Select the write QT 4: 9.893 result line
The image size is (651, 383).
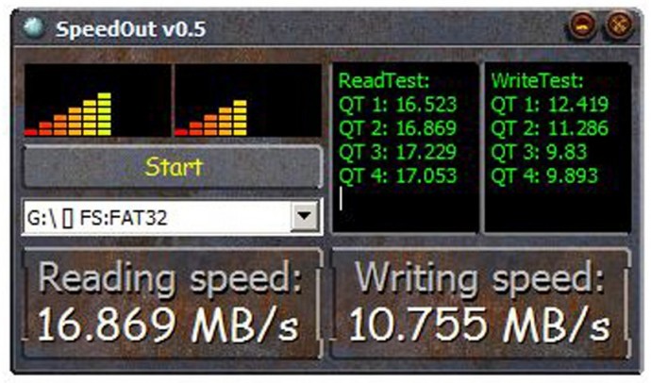point(544,175)
